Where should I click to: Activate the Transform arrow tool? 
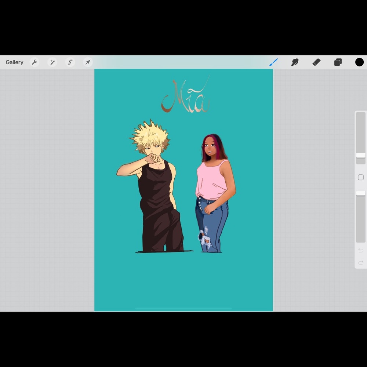pos(88,62)
